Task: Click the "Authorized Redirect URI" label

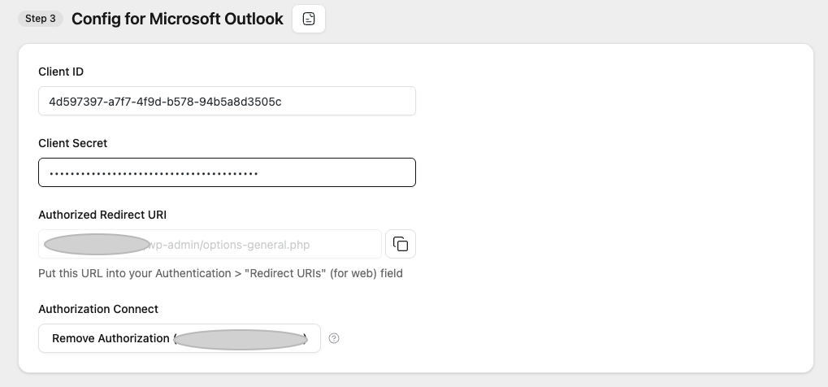Action: pos(102,215)
